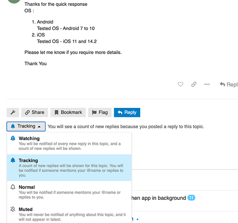
Task: Set topic notifications to Muted
Action: click(69, 214)
